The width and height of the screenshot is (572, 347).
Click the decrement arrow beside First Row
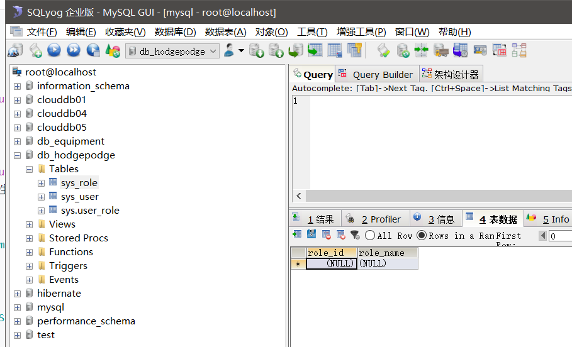click(543, 236)
